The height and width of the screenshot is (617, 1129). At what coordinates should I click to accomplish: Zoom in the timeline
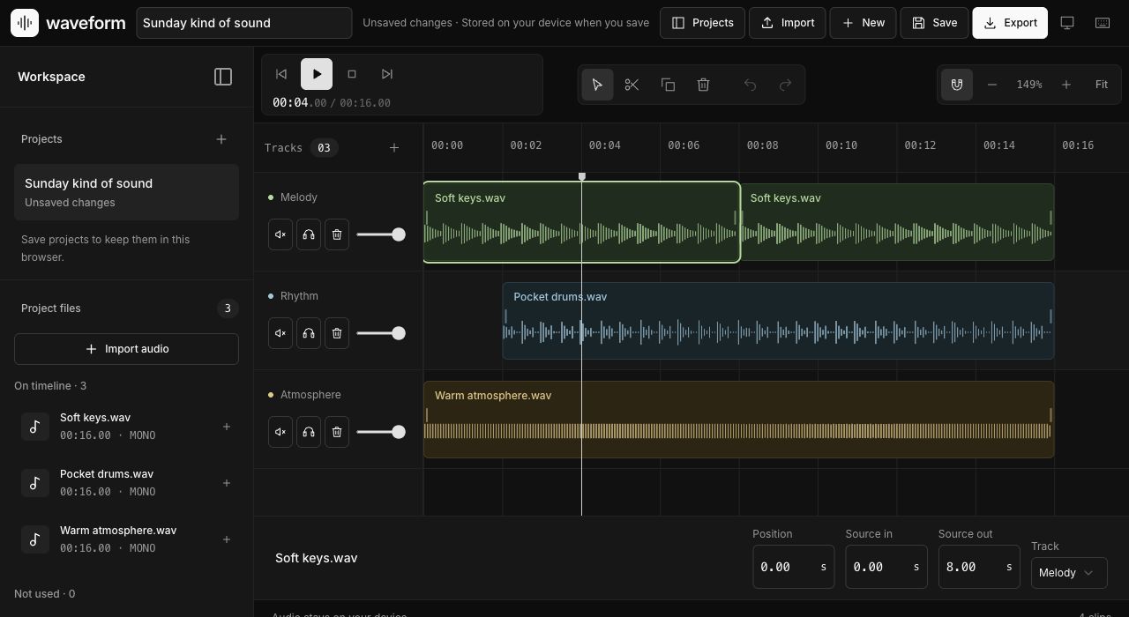(x=1066, y=85)
